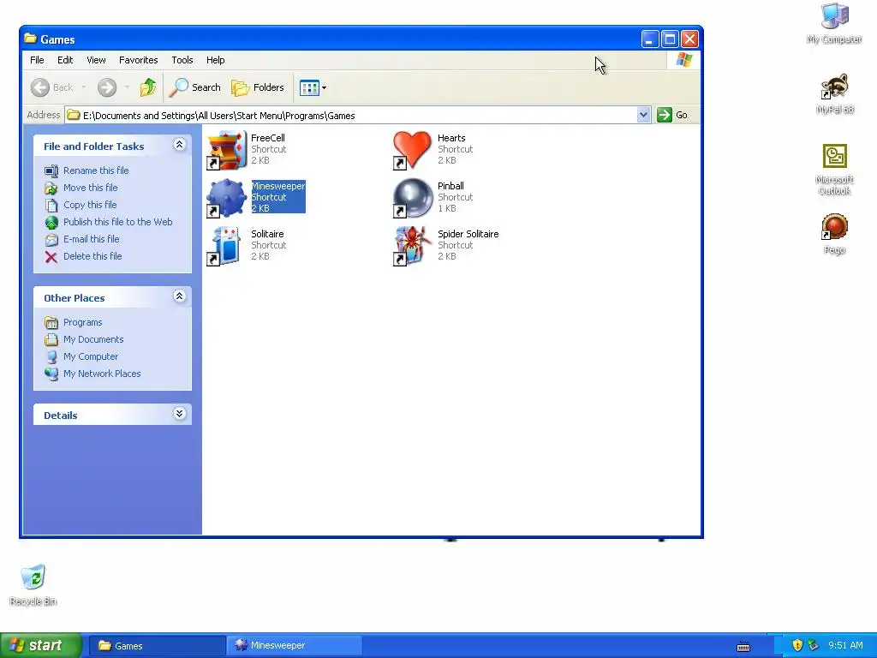The width and height of the screenshot is (877, 658).
Task: Open the Search pane
Action: 195,87
